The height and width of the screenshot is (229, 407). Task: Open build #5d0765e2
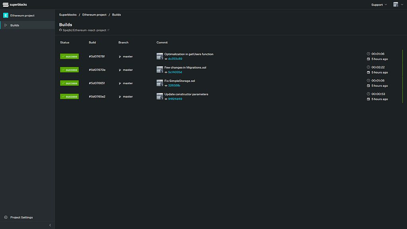pyautogui.click(x=97, y=97)
